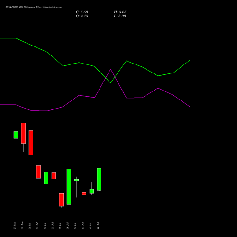This screenshot has width=237, height=237.
Task: Select the small red candle above 06 Jul
Action: 54,175
